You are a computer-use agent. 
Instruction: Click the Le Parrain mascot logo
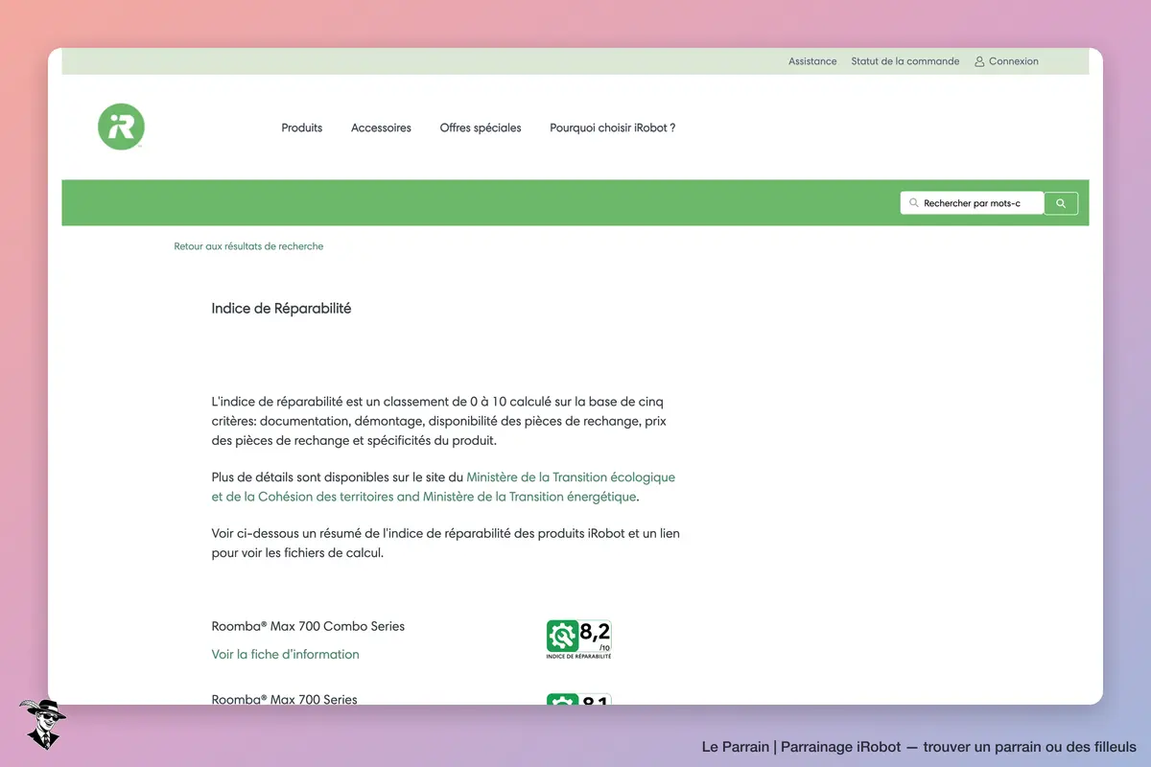(x=42, y=724)
